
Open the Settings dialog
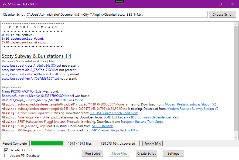[173, 154]
